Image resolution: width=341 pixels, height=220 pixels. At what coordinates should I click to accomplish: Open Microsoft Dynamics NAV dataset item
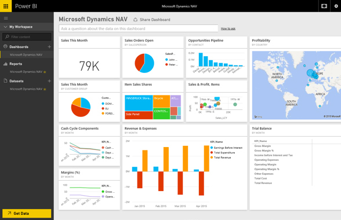coord(26,89)
